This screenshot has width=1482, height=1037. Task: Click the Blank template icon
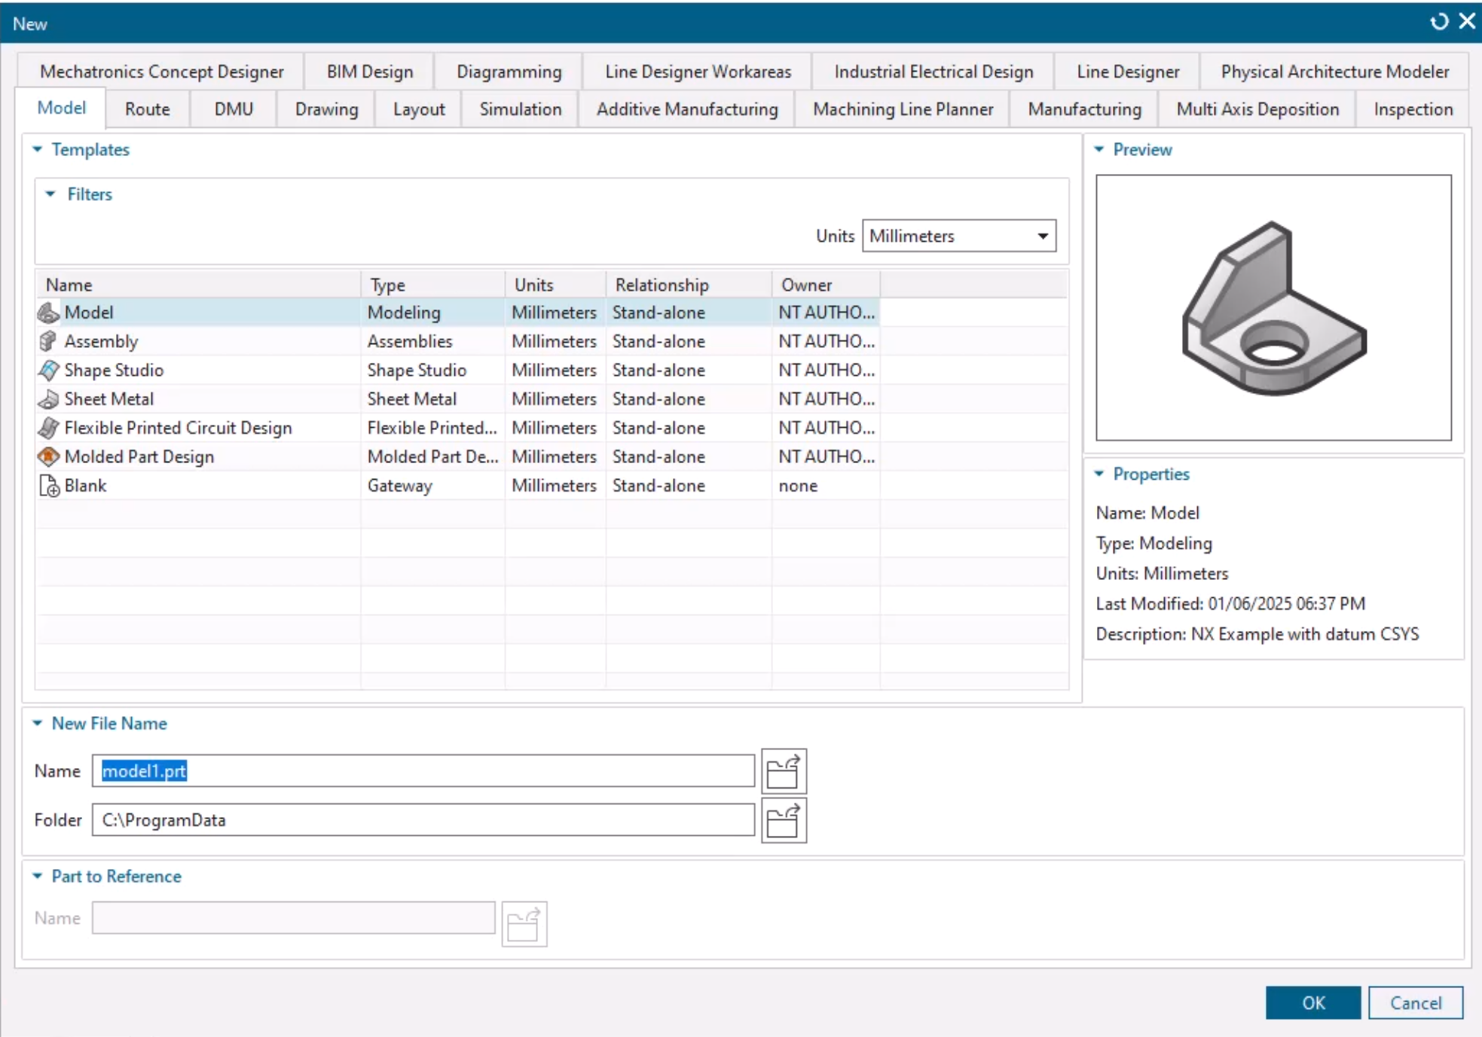tap(48, 486)
